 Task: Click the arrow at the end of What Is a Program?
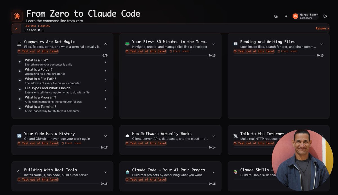point(106,99)
